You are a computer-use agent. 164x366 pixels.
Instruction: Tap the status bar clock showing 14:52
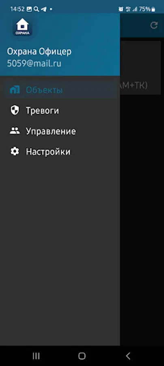(x=17, y=9)
